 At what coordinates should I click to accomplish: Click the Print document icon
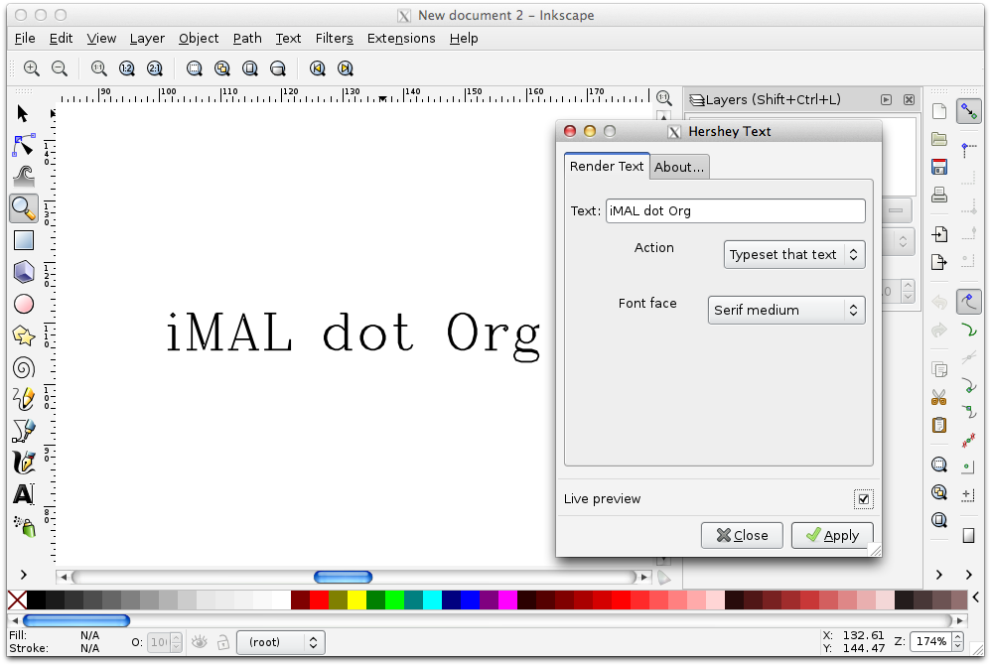[x=939, y=195]
